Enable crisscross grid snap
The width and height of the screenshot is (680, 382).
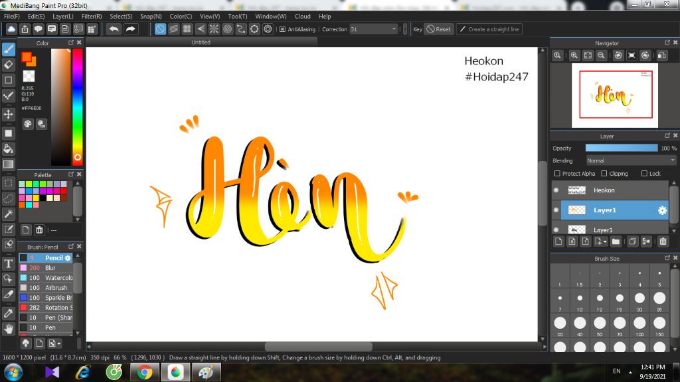(x=187, y=29)
